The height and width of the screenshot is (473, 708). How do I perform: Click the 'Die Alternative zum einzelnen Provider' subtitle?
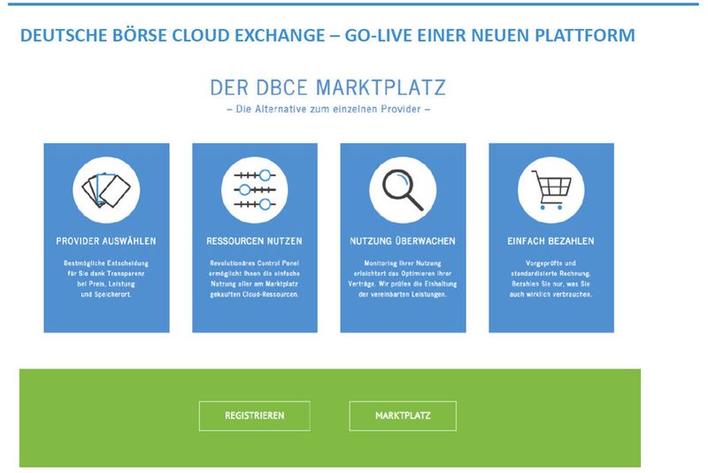(328, 109)
